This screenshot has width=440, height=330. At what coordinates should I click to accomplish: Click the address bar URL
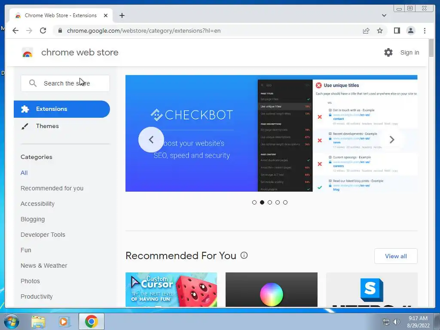[x=144, y=31]
